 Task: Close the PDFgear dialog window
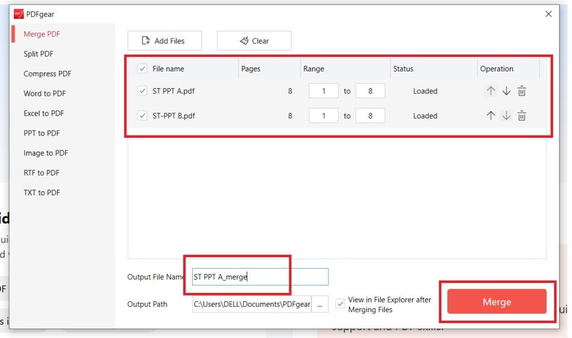click(x=548, y=14)
